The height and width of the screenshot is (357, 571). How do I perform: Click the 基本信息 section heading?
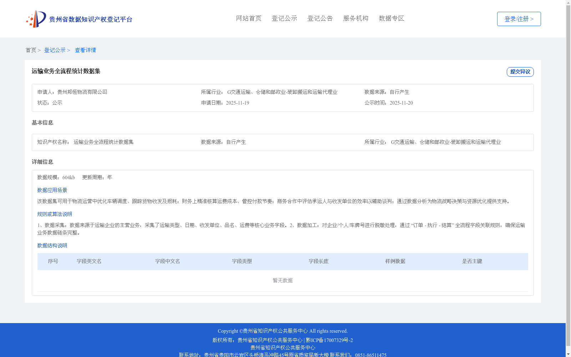42,123
